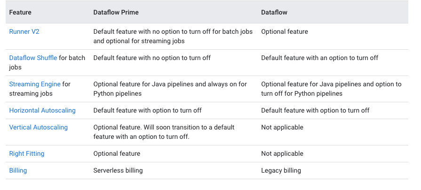Click the 'always on for Python pipelines' cell
The height and width of the screenshot is (190, 421).
[170, 89]
